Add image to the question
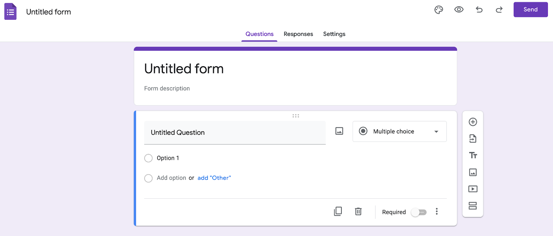The width and height of the screenshot is (553, 236). pyautogui.click(x=339, y=131)
